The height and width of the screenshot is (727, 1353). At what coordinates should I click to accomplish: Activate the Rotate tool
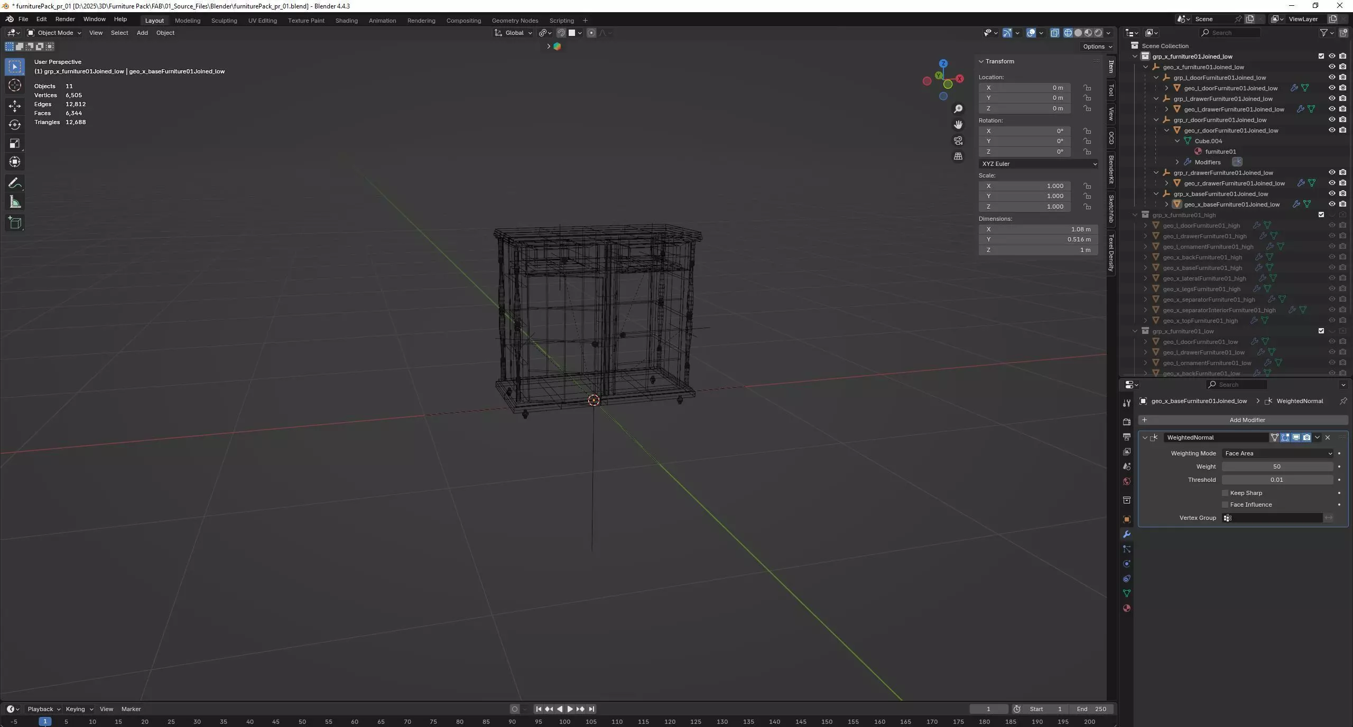click(15, 125)
